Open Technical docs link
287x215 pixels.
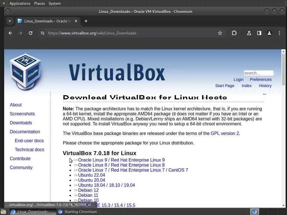pos(29,149)
